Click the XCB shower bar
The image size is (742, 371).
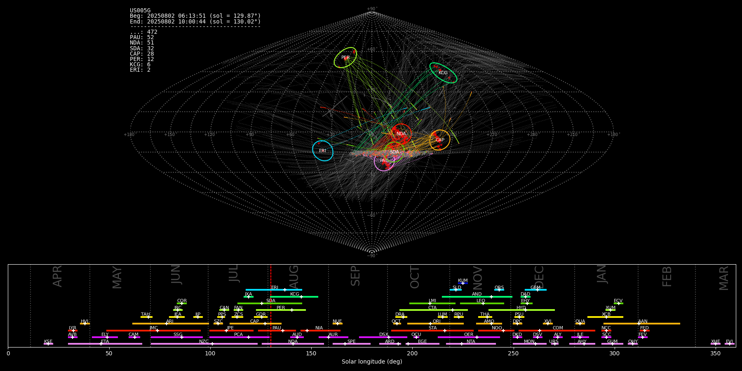(605, 317)
